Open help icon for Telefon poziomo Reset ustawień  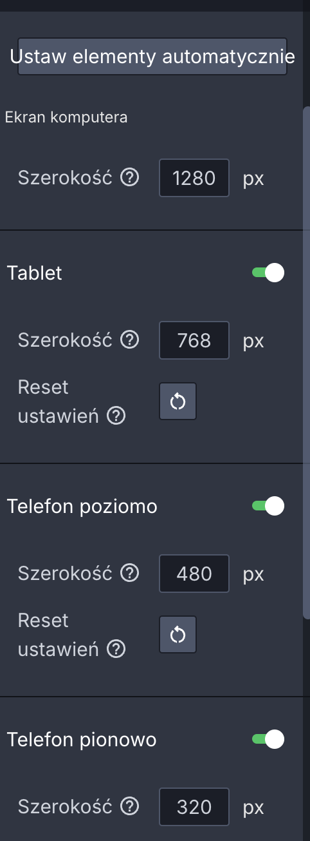click(x=116, y=650)
